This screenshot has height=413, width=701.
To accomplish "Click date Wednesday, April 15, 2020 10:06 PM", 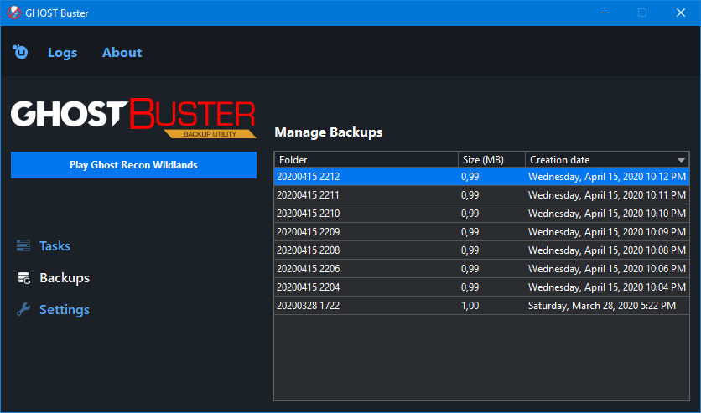I will coord(607,269).
